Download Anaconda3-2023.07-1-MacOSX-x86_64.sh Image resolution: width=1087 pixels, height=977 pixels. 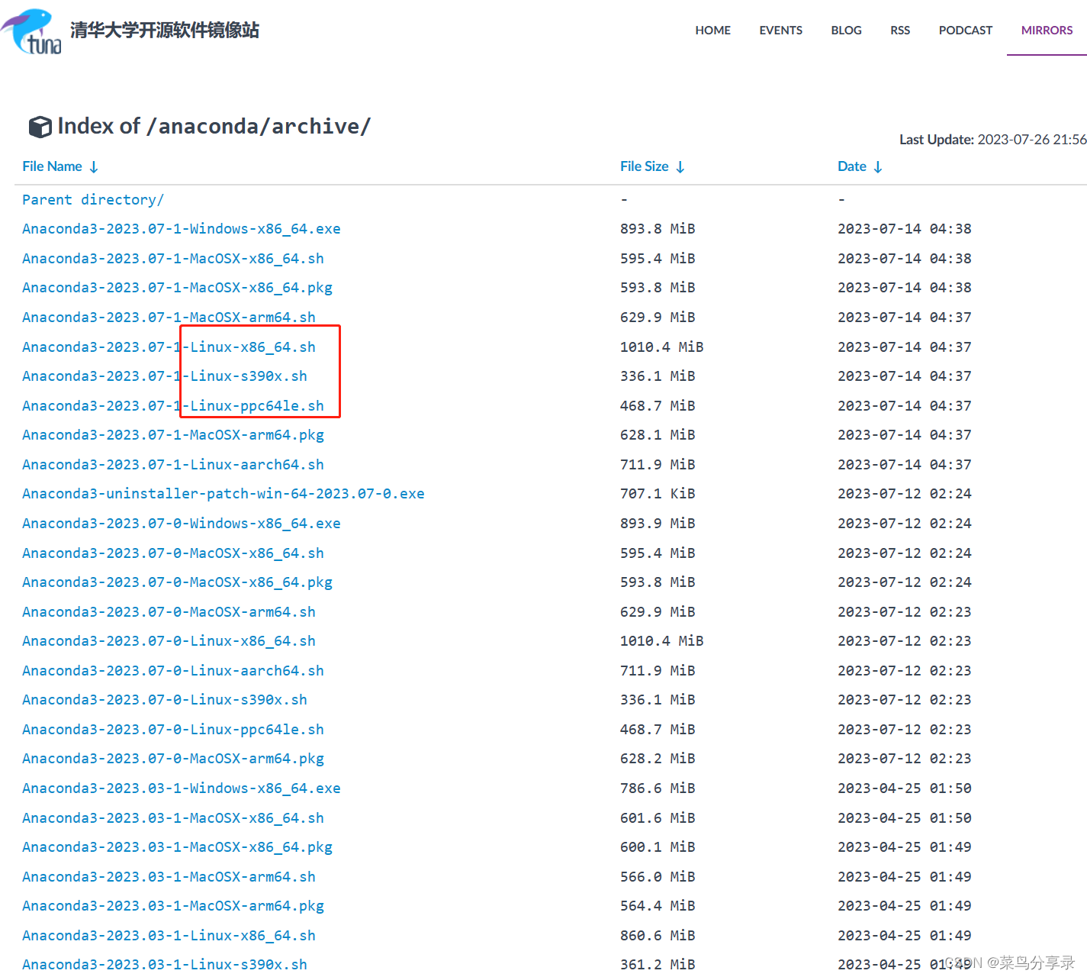(x=173, y=259)
